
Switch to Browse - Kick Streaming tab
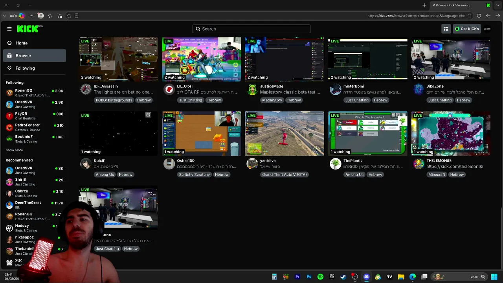coord(461,5)
